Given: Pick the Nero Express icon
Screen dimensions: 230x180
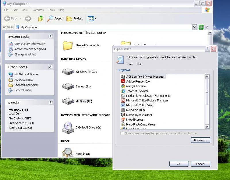Looking at the screenshot, I should tap(123, 120).
